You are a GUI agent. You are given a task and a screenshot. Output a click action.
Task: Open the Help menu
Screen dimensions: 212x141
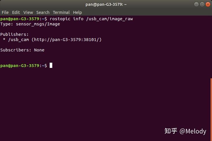[x=77, y=12]
